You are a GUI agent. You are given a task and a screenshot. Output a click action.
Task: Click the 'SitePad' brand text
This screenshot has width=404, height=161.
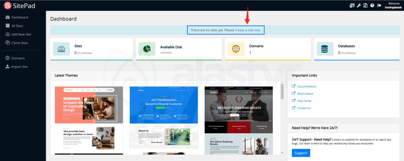[24, 6]
